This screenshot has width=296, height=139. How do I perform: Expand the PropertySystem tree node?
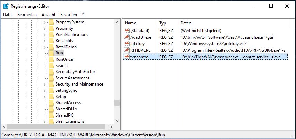coord(44,22)
